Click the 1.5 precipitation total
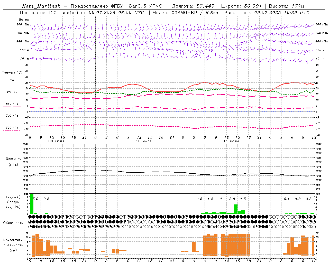 (x=243, y=199)
